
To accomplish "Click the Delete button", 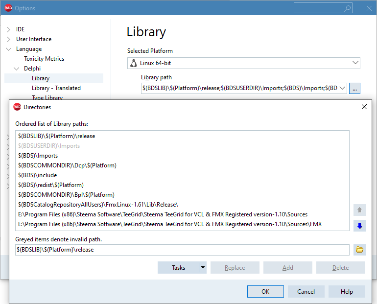I will tap(341, 267).
